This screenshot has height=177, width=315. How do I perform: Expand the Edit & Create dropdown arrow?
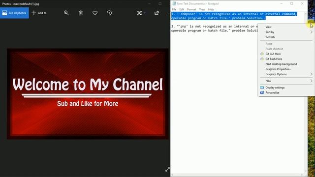click(144, 13)
